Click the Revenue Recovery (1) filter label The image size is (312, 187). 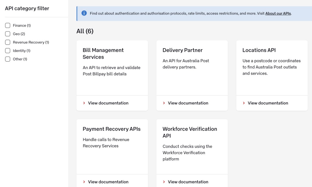[x=31, y=42]
